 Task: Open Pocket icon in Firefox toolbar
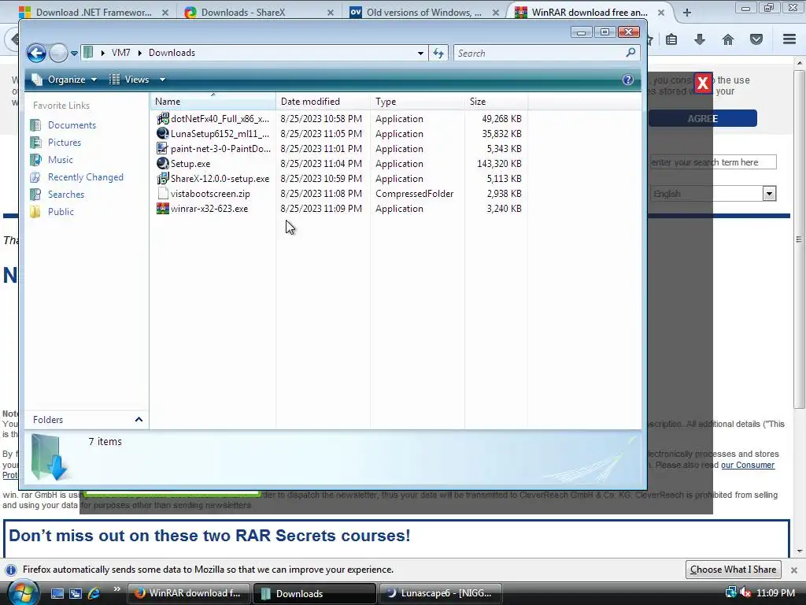(756, 39)
